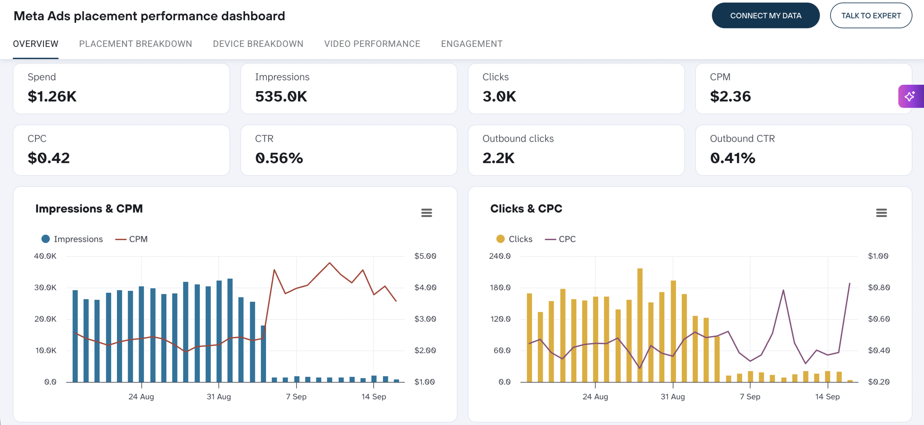Toggle the Impressions series legend item
The height and width of the screenshot is (425, 924).
click(x=72, y=239)
